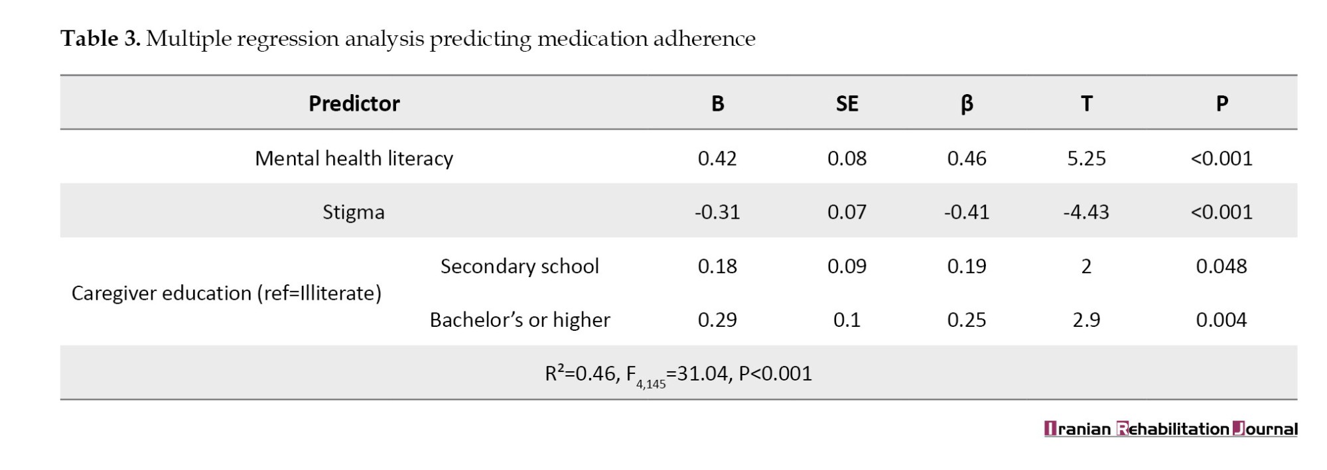Select the T column header

point(1086,103)
